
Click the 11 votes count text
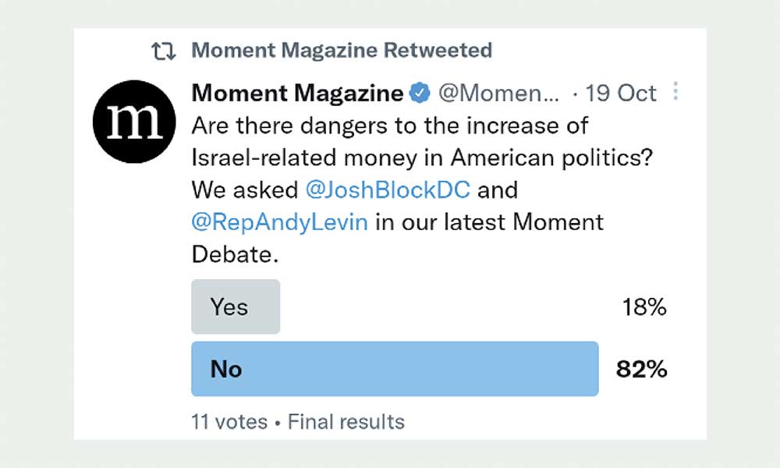click(229, 422)
